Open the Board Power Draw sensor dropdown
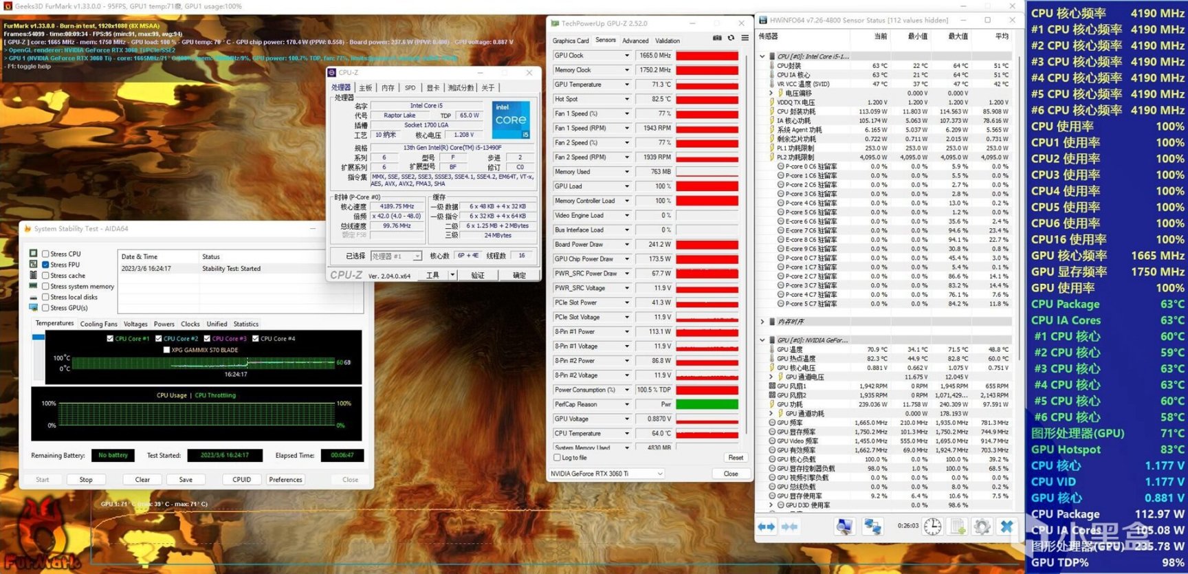This screenshot has height=574, width=1188. (626, 244)
